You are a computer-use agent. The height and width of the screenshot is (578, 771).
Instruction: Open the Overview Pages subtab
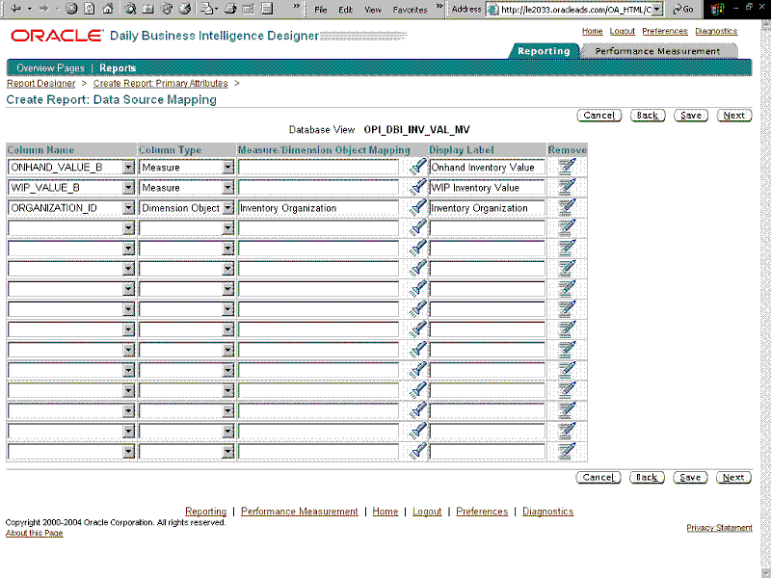(x=51, y=67)
